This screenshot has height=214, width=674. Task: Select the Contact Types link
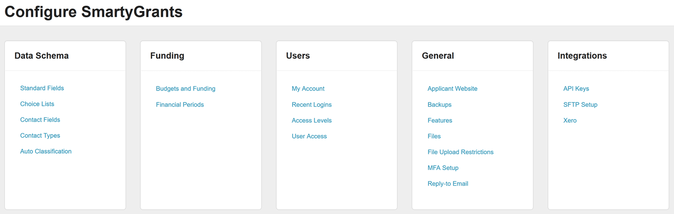(40, 135)
